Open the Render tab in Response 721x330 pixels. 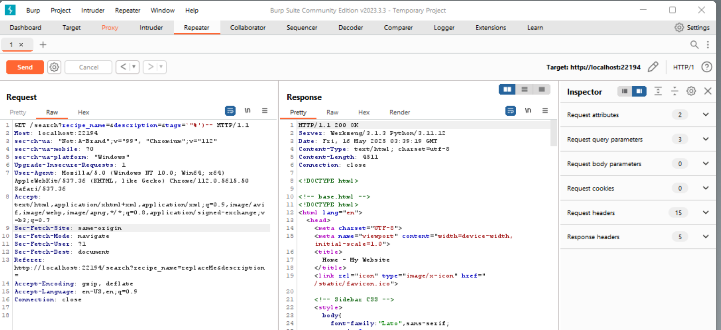(x=400, y=112)
